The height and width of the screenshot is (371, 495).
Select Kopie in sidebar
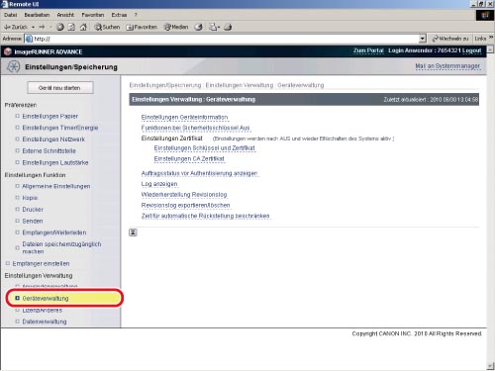(x=30, y=198)
